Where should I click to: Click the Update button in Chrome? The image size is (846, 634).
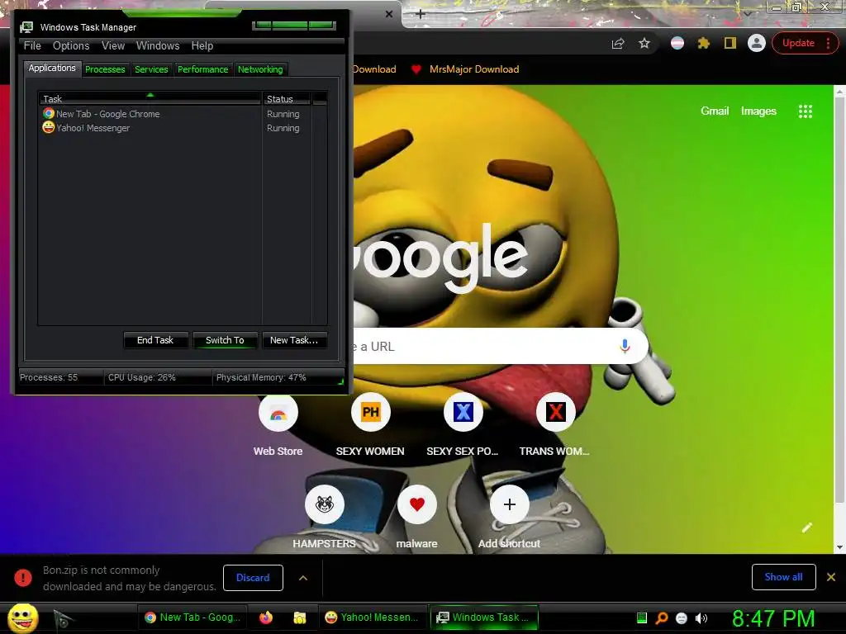coord(799,43)
